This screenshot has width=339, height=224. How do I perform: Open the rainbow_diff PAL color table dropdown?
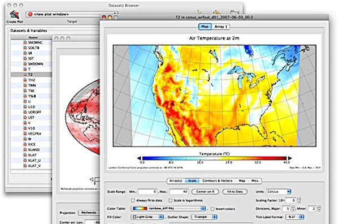(x=168, y=208)
